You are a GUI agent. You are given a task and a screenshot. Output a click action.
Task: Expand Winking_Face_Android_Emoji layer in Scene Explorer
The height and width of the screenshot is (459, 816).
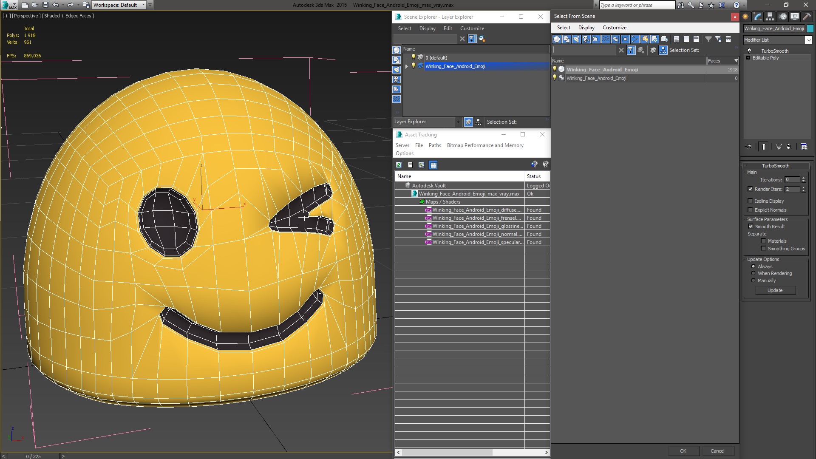coord(407,66)
